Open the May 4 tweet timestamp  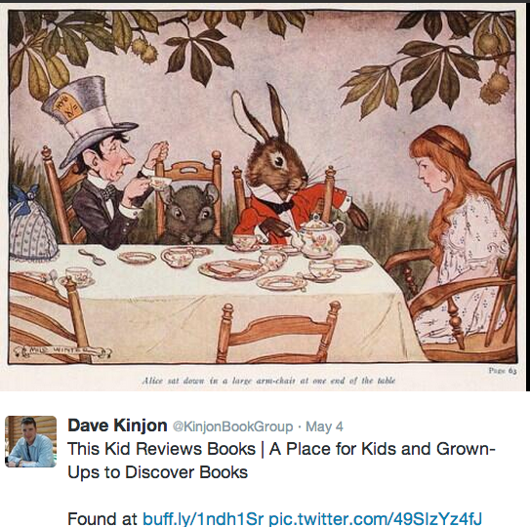click(324, 426)
